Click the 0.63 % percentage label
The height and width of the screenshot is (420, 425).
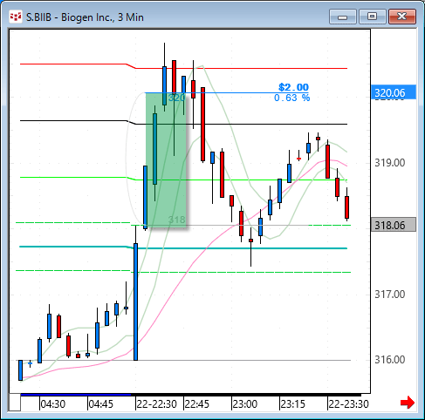(292, 98)
